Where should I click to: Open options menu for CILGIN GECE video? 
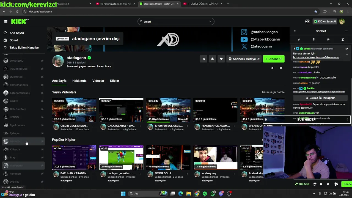click(x=93, y=126)
